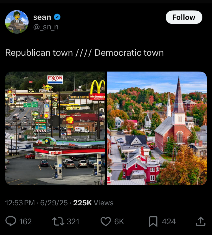The height and width of the screenshot is (235, 212).
Task: Open sean's cartoon profile avatar
Action: point(17,22)
